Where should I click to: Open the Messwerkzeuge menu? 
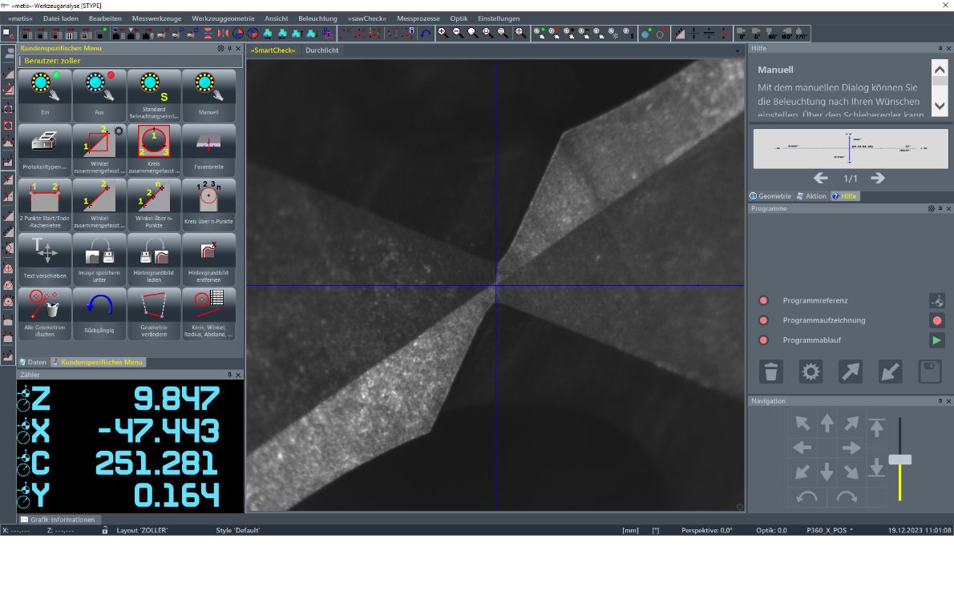156,18
